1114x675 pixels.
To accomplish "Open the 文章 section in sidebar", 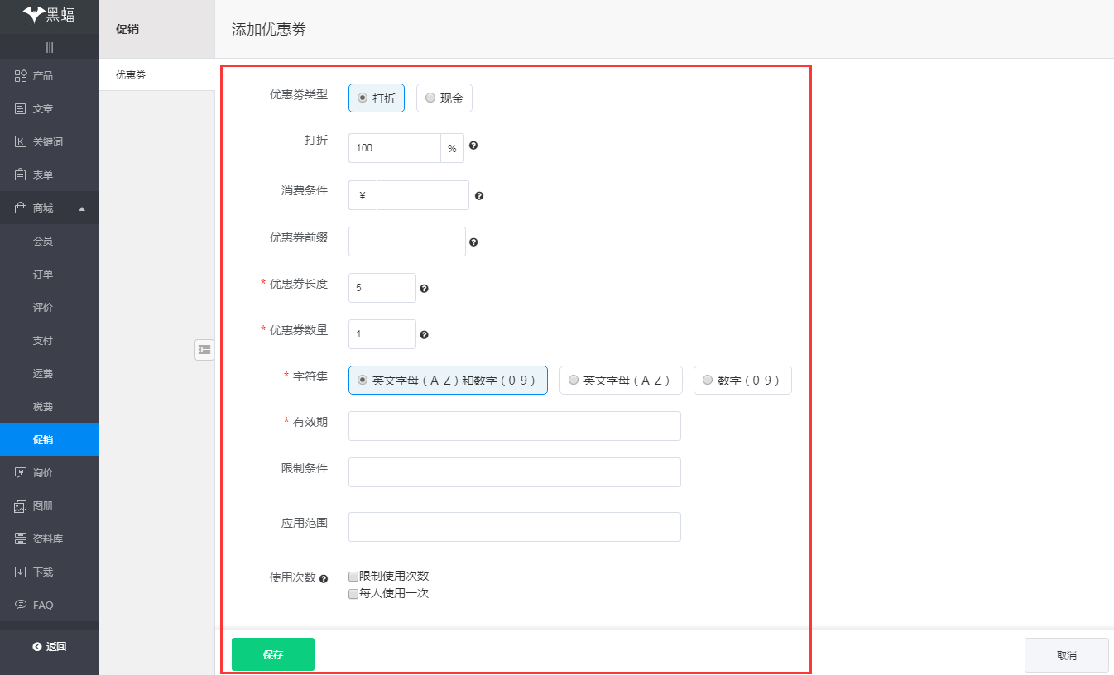I will 37,108.
